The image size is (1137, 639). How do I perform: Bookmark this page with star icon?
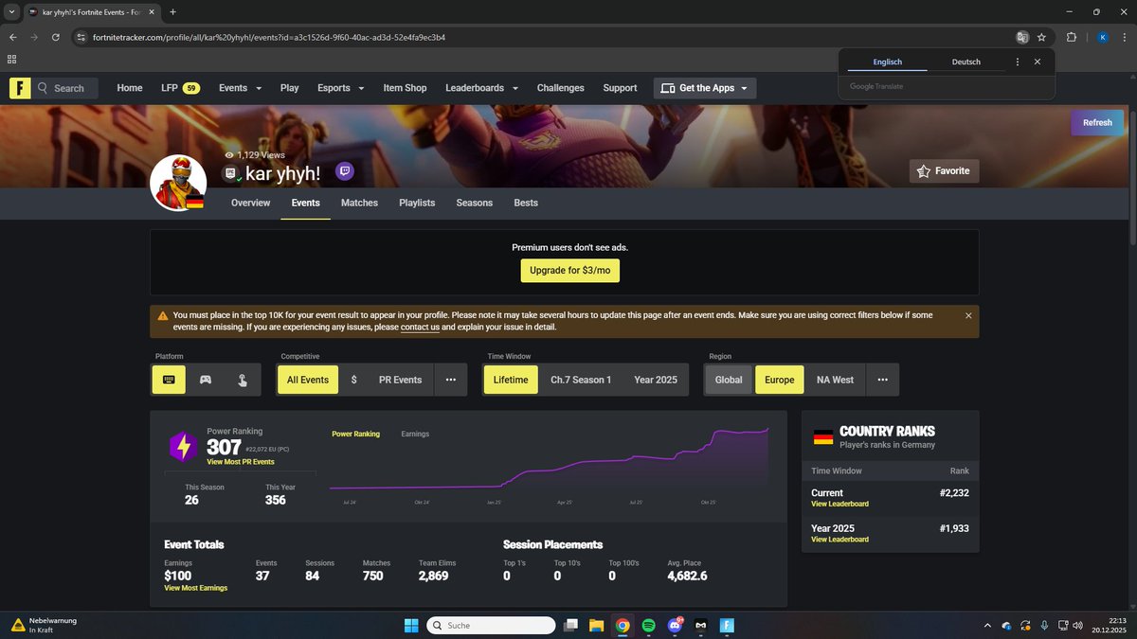click(1041, 37)
